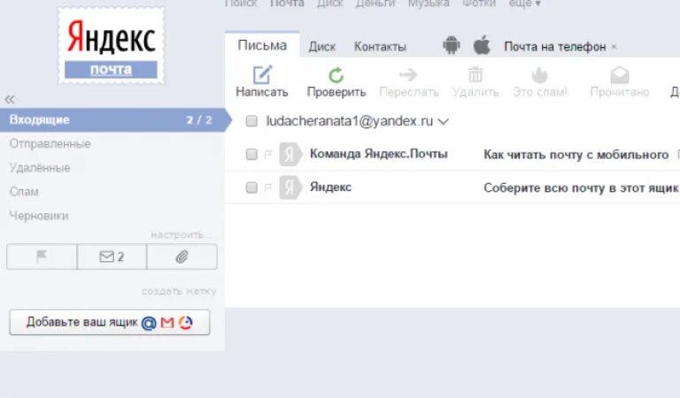
Task: Click the Написать compose icon
Action: point(262,74)
